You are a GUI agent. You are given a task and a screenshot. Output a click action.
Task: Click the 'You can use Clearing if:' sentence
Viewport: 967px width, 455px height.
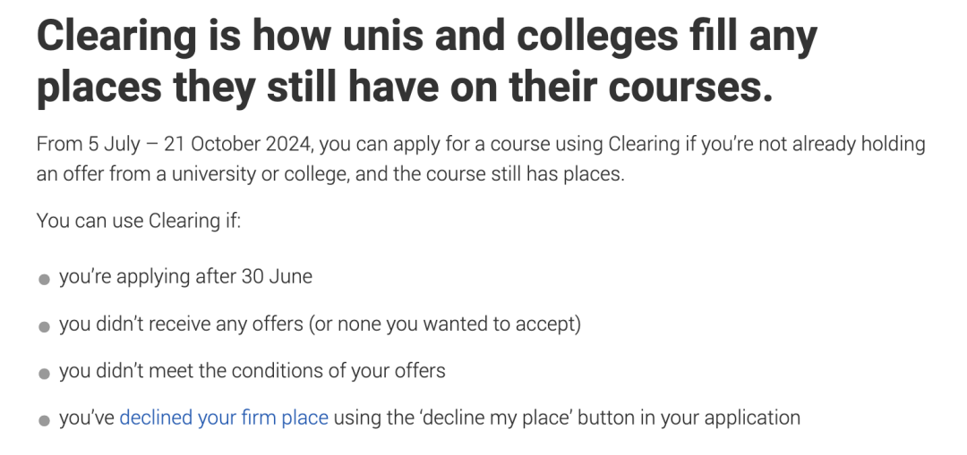coord(139,221)
